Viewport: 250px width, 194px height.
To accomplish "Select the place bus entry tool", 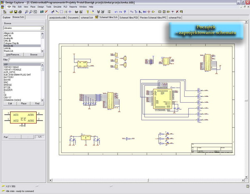I will click(140, 12).
